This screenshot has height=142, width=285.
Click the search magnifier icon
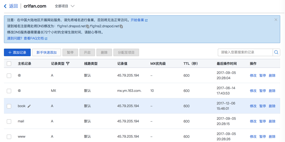pos(276,52)
